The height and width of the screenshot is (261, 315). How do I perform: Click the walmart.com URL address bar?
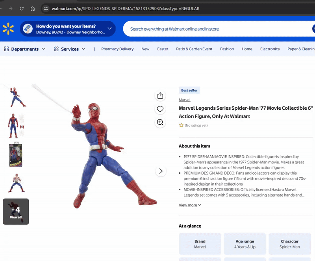(x=126, y=9)
